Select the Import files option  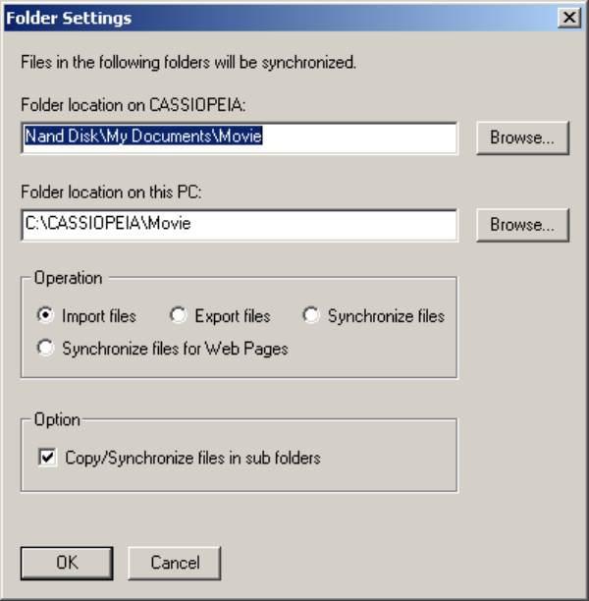tap(45, 316)
